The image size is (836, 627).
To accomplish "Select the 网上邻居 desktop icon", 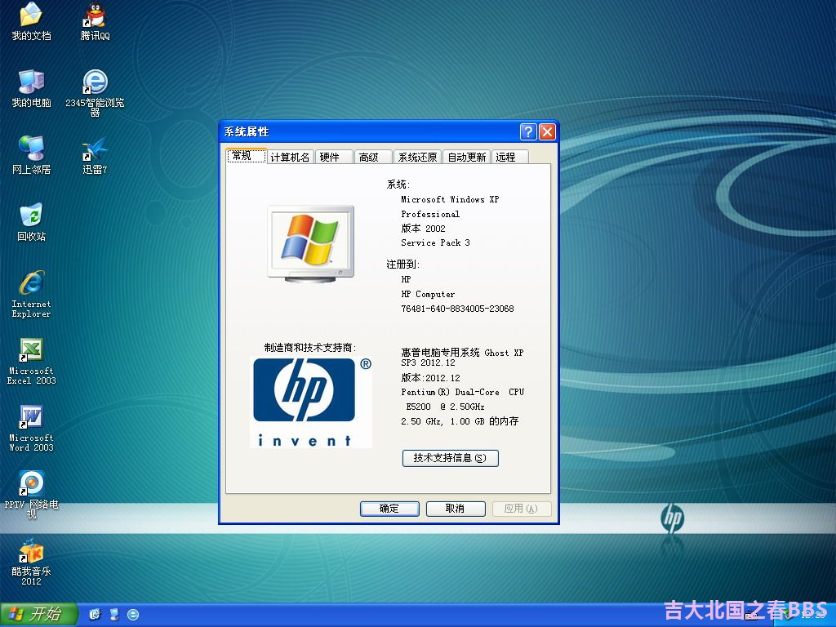I will pos(32,155).
